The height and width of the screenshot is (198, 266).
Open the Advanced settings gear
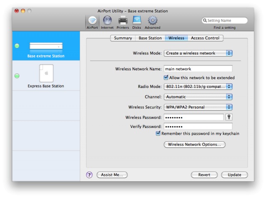(153, 22)
